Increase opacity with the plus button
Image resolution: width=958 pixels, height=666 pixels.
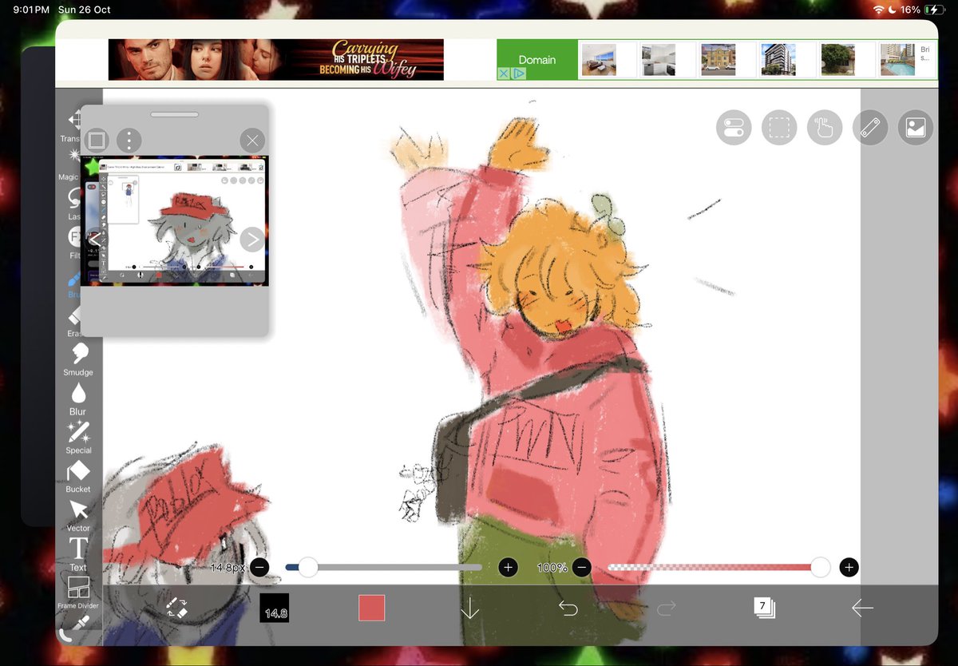tap(849, 568)
